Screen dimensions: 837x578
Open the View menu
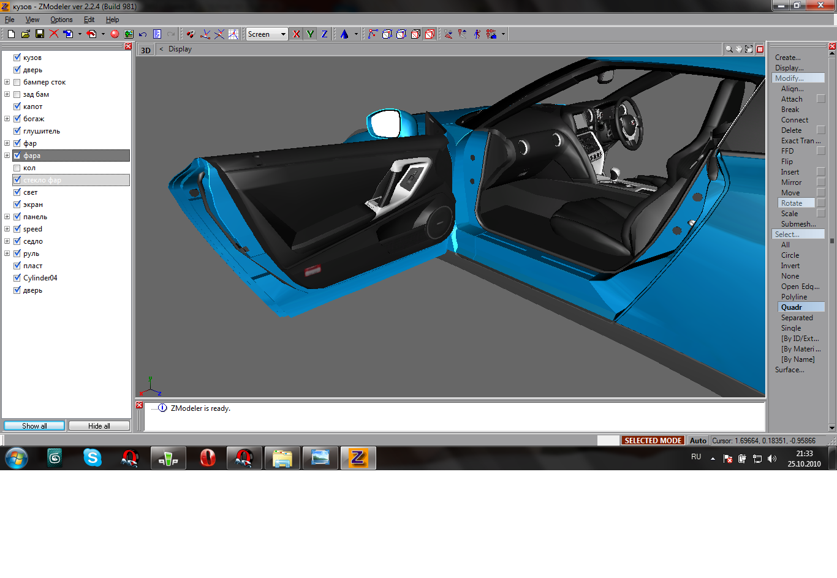(x=32, y=20)
